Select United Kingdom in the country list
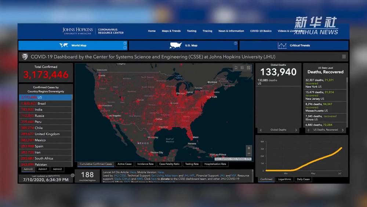367x207 pixels. coord(46,134)
